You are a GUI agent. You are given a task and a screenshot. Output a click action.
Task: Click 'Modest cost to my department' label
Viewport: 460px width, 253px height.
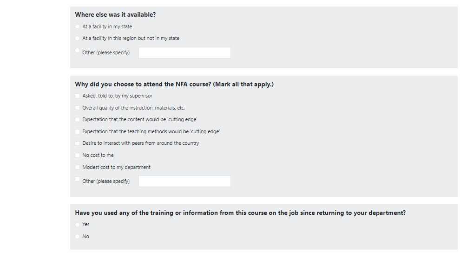116,167
